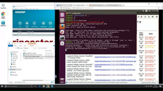Close the Ubuntu terminal window

point(67,13)
